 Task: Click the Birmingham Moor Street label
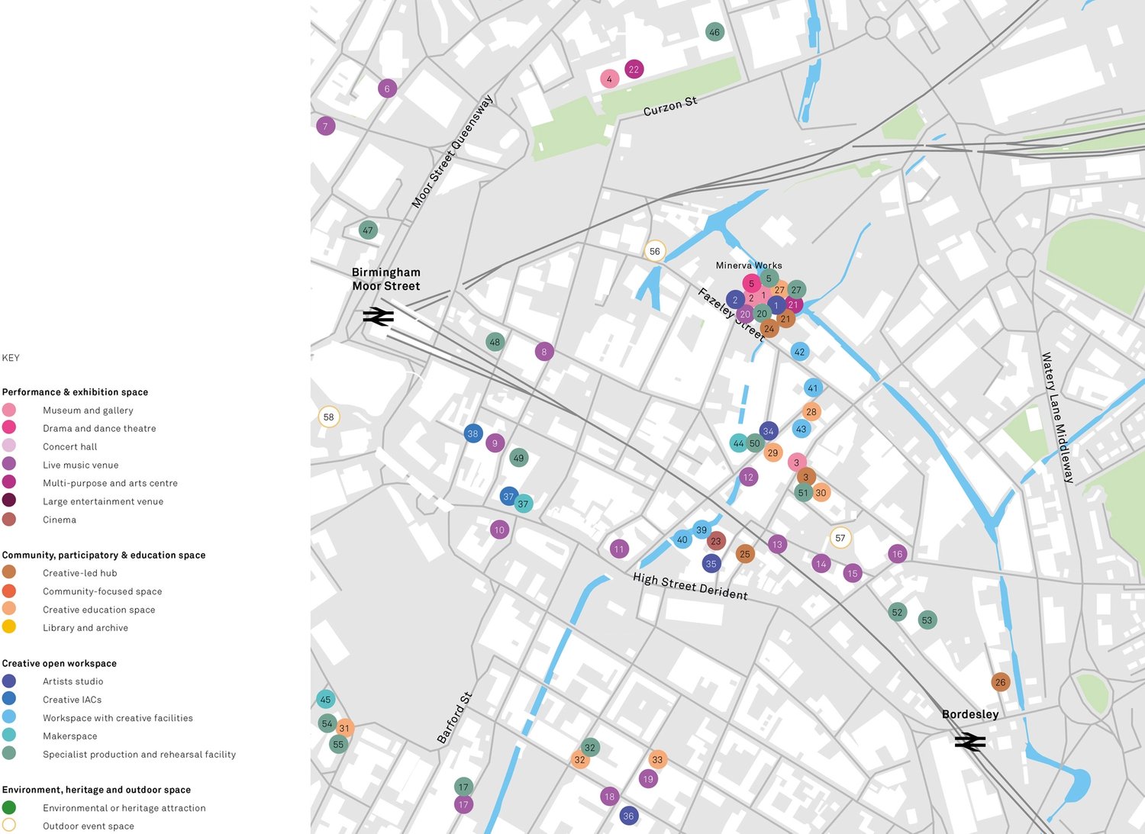[x=386, y=279]
